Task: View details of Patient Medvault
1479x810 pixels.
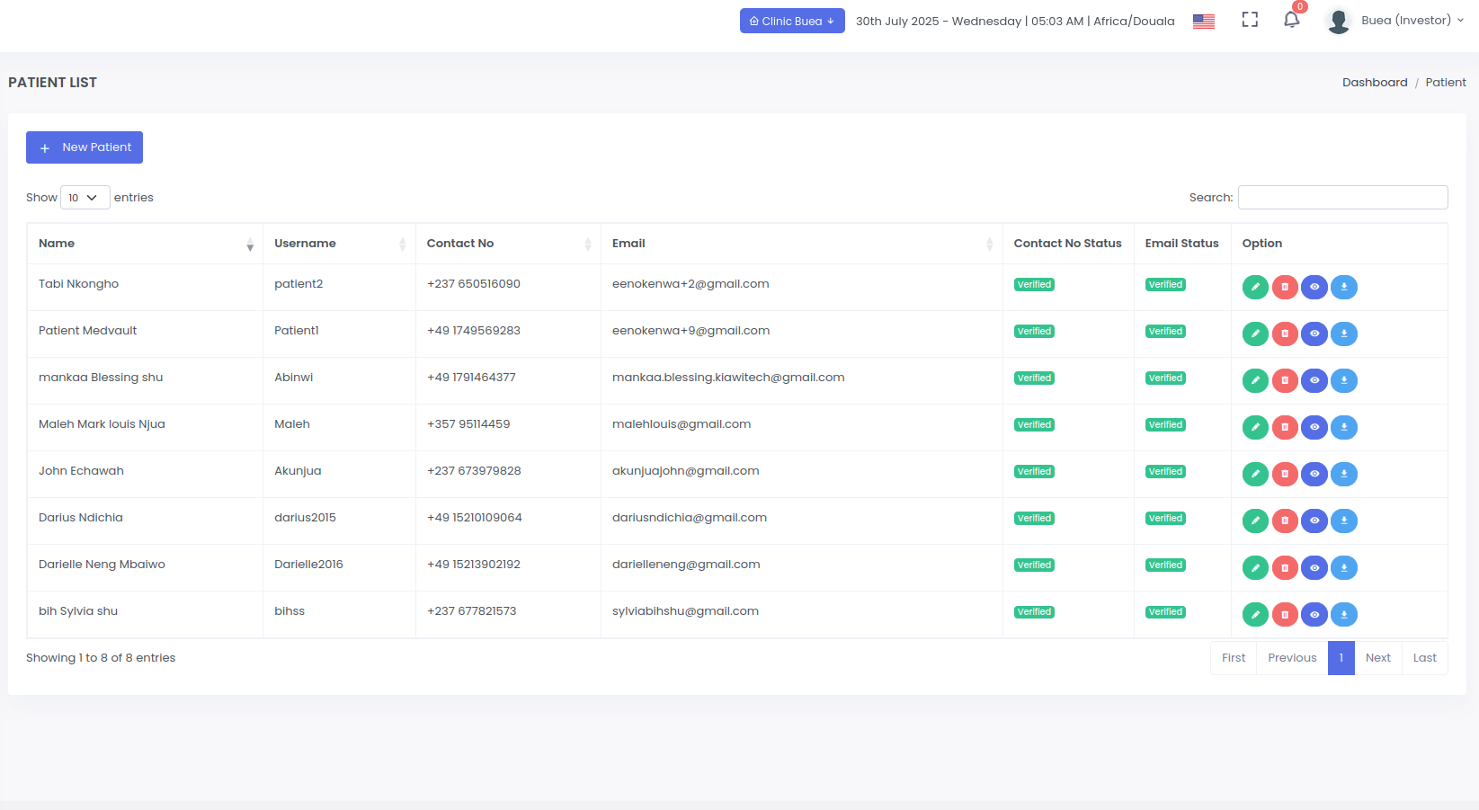Action: [x=1314, y=334]
